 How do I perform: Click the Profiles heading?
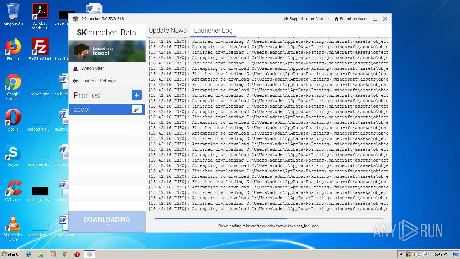click(87, 95)
